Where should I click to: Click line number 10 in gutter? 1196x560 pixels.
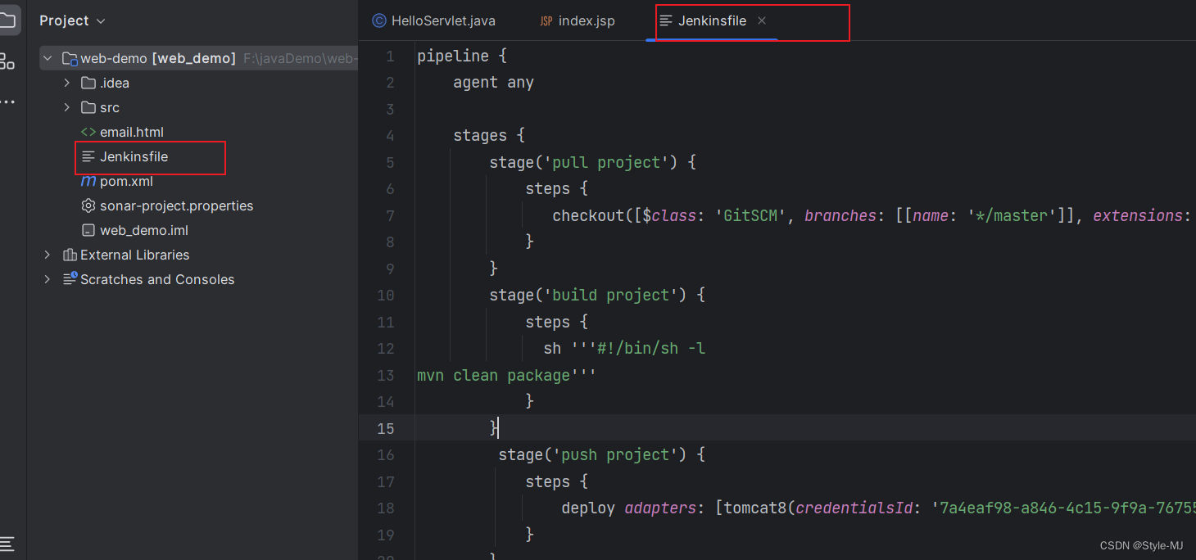(385, 295)
